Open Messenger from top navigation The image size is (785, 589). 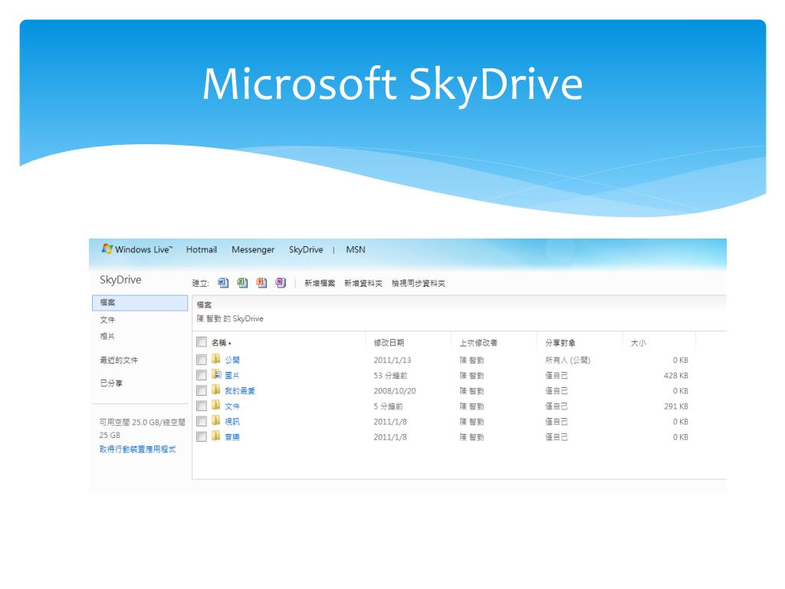click(x=253, y=249)
